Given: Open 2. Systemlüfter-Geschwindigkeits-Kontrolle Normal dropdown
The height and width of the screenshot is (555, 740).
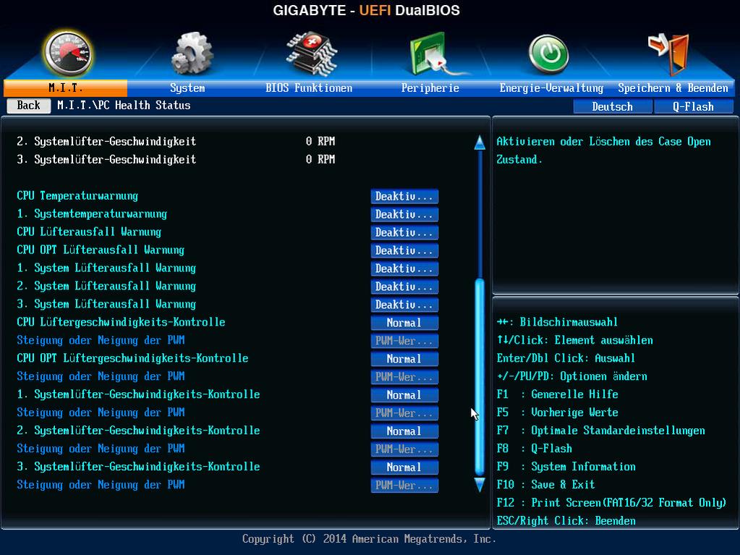Looking at the screenshot, I should click(x=404, y=431).
